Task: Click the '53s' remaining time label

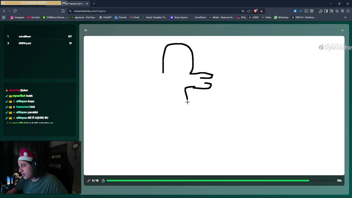Action: pos(339,181)
